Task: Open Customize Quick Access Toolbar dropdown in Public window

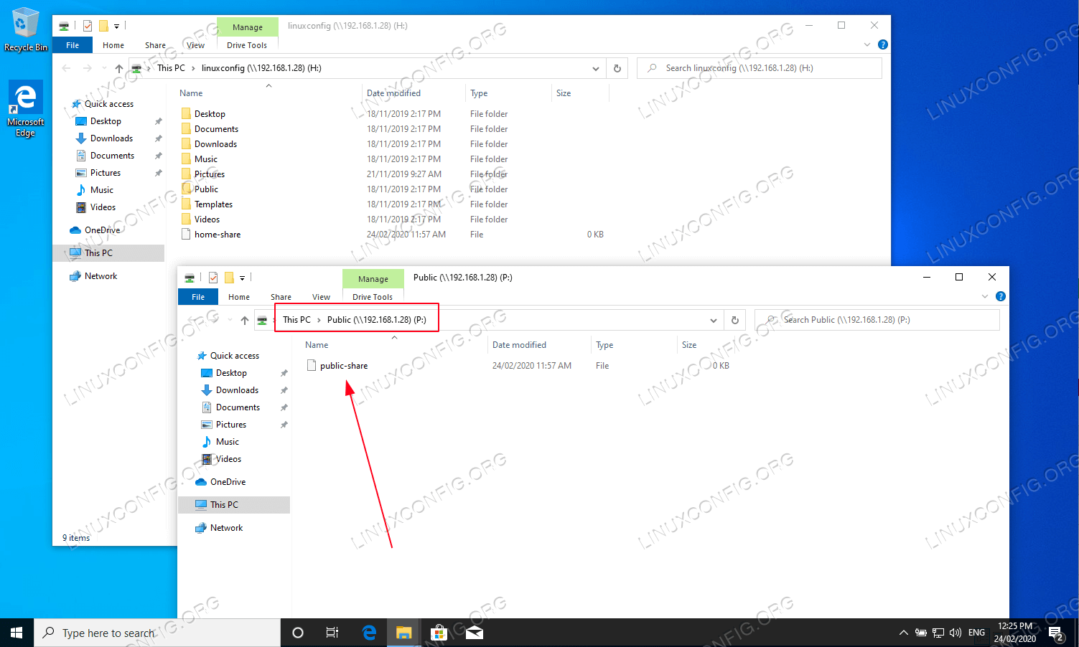Action: click(x=243, y=278)
